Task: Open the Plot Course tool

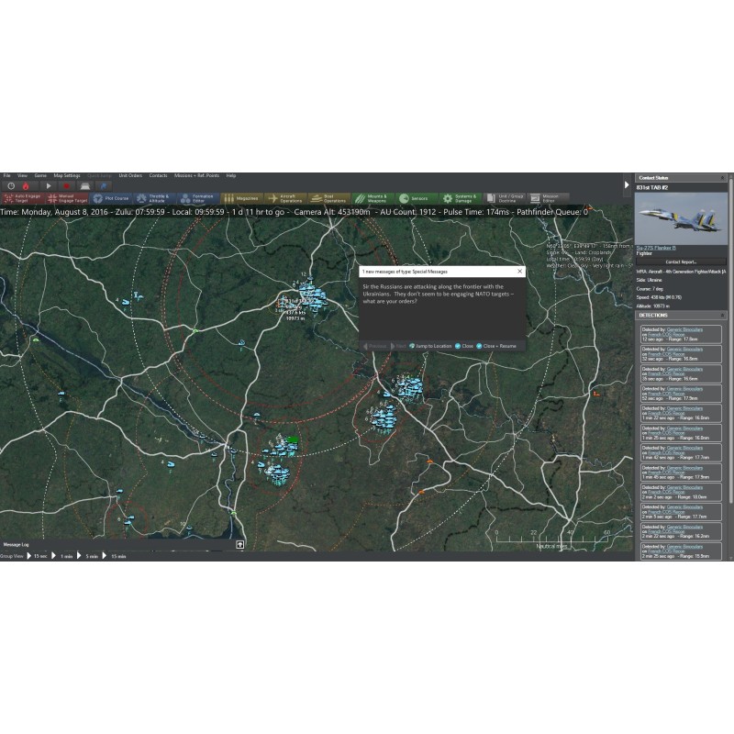Action: [x=111, y=198]
